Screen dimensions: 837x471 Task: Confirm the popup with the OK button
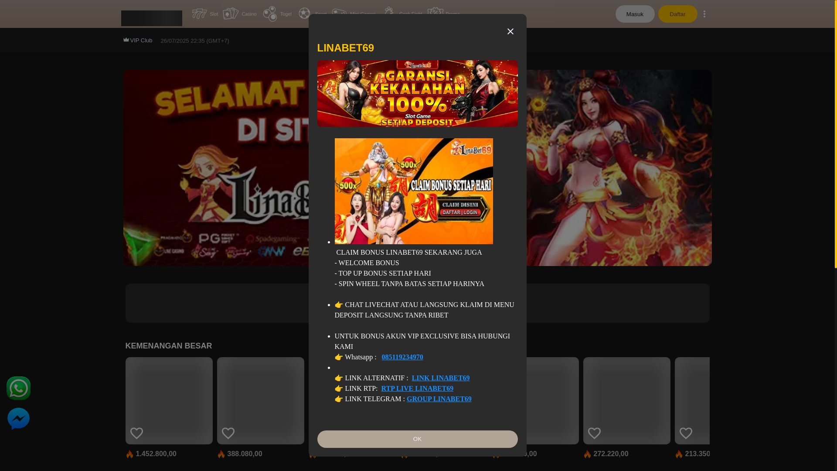pyautogui.click(x=417, y=439)
